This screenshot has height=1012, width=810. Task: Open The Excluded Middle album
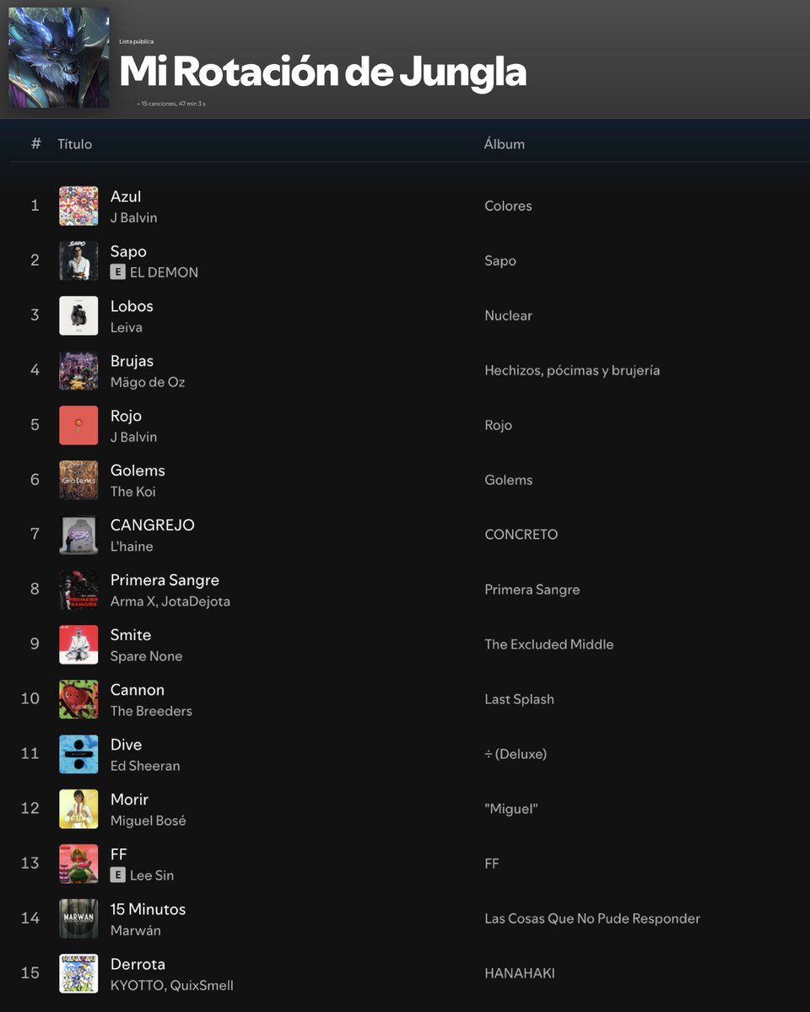pos(549,644)
